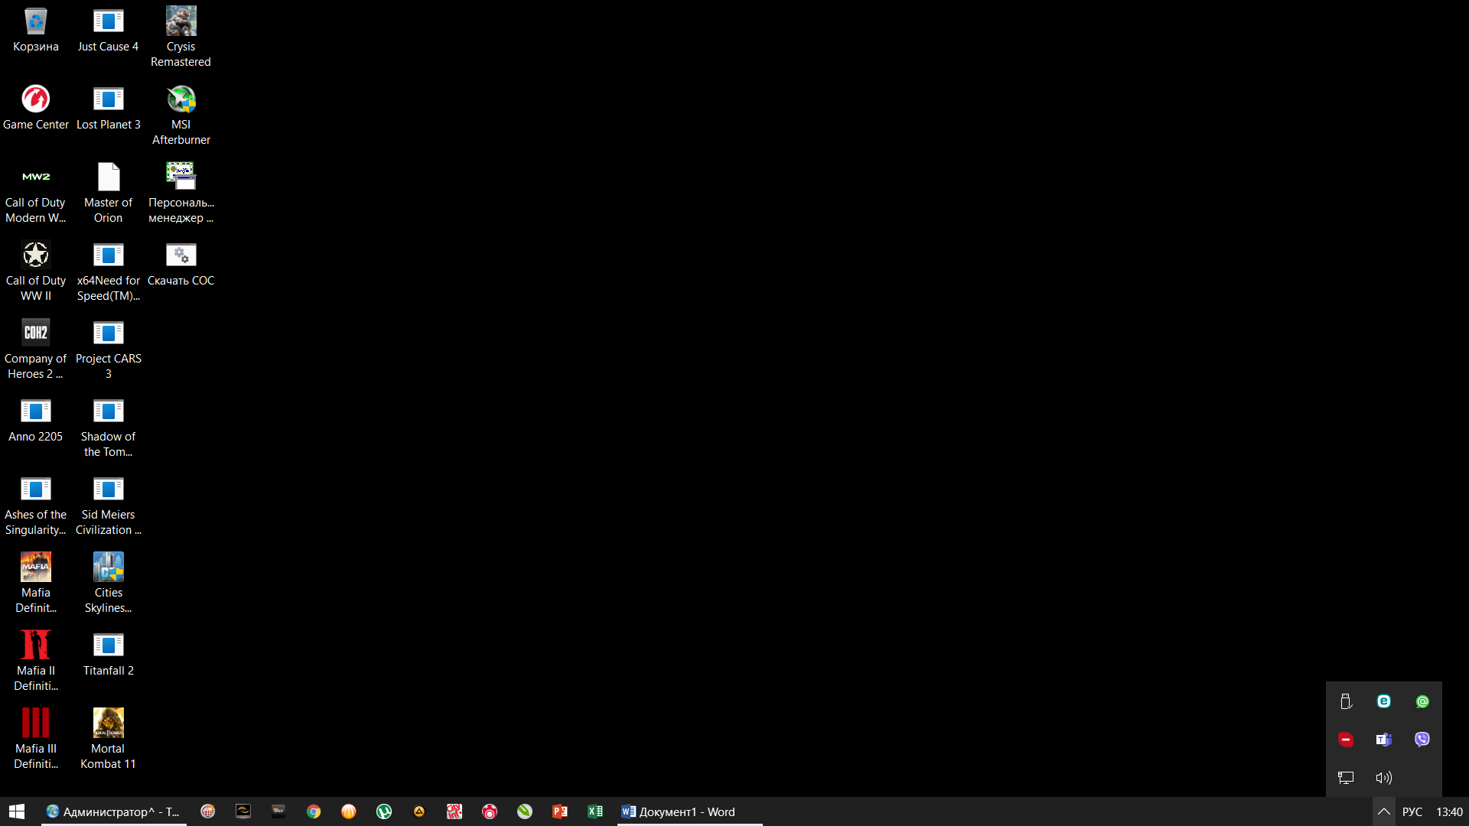Viewport: 1469px width, 826px height.
Task: Open the volume control speaker icon
Action: pos(1383,778)
